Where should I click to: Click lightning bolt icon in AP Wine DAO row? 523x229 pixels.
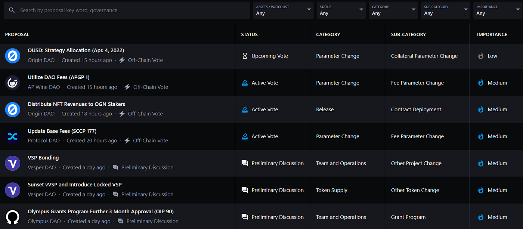pos(127,87)
